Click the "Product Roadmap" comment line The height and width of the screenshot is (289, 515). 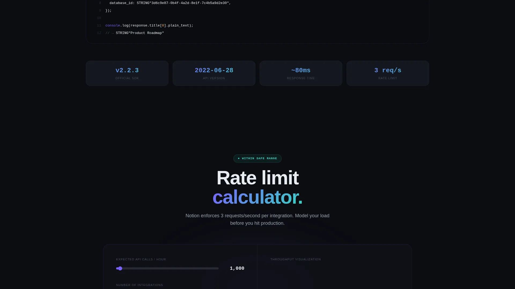pos(135,33)
